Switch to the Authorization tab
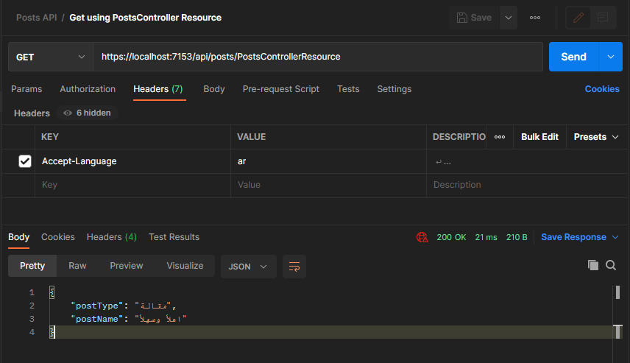The width and height of the screenshot is (630, 363). click(x=88, y=89)
